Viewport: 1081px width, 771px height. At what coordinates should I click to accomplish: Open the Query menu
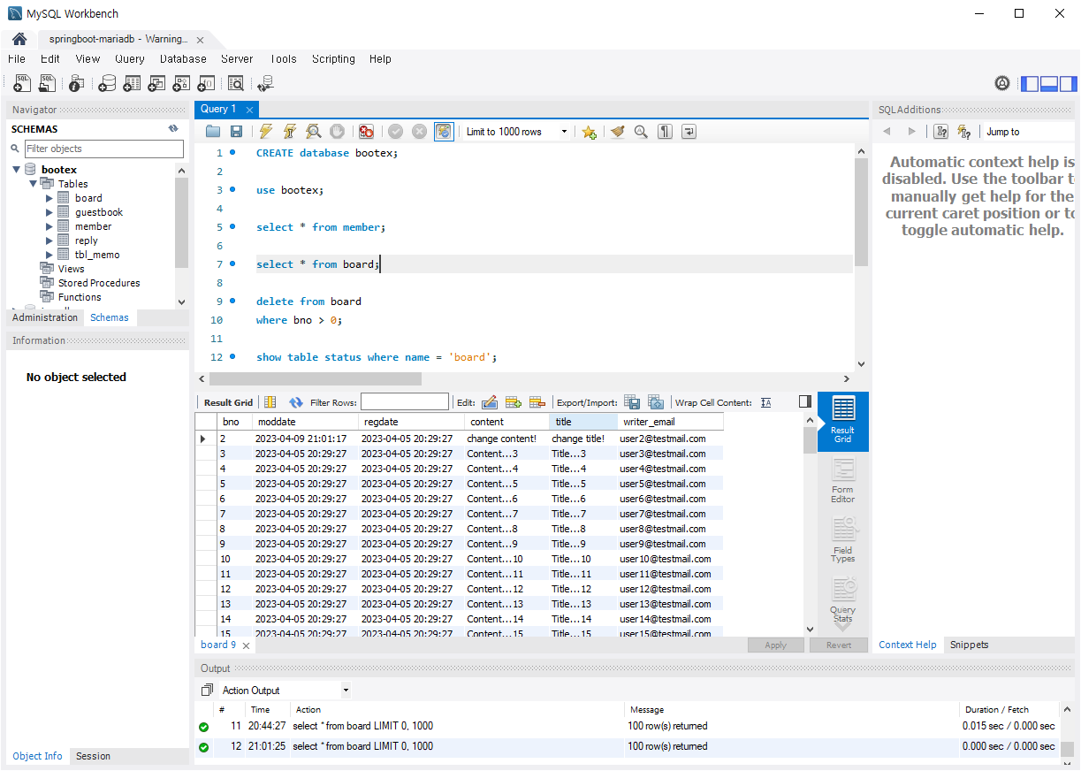pyautogui.click(x=130, y=59)
